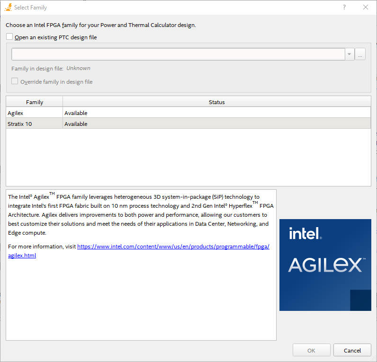Open the Intel Agilex product web link
The width and height of the screenshot is (377, 362).
click(173, 247)
